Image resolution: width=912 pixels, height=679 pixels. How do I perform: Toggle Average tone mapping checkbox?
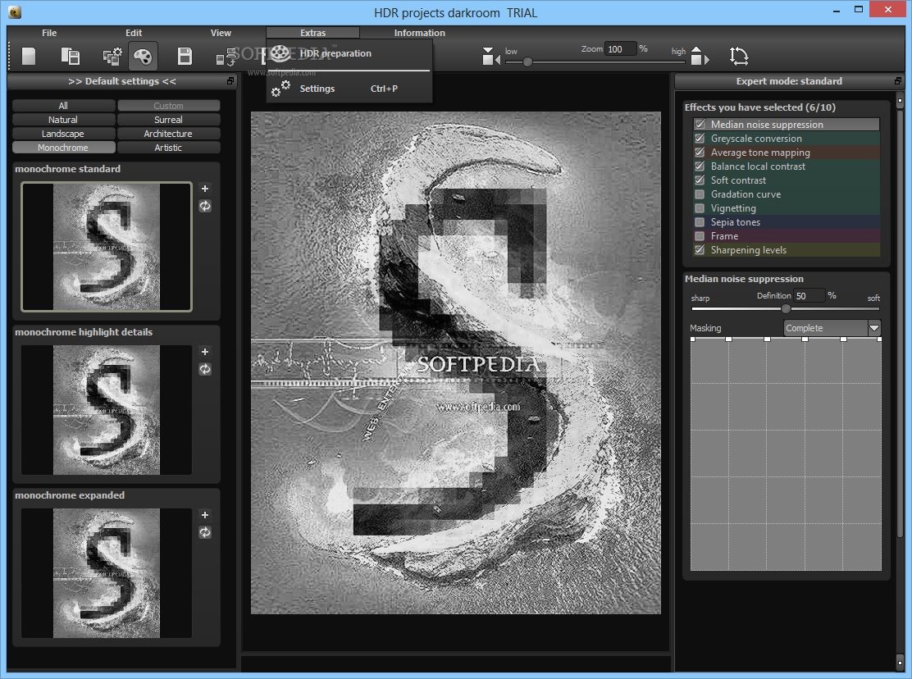pos(700,153)
